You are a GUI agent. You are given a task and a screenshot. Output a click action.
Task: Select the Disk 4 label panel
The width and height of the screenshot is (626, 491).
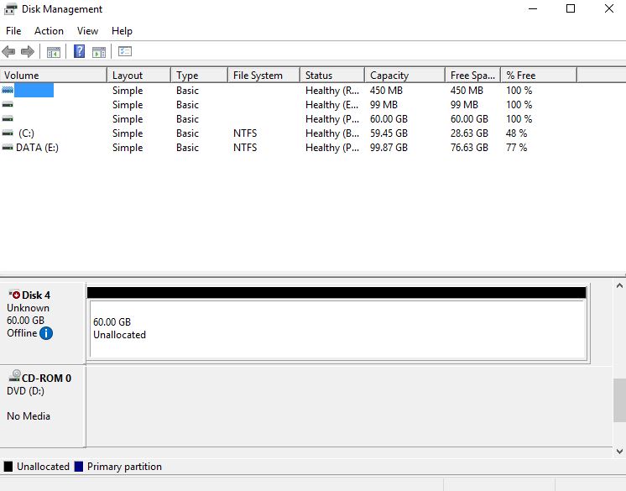pos(42,323)
